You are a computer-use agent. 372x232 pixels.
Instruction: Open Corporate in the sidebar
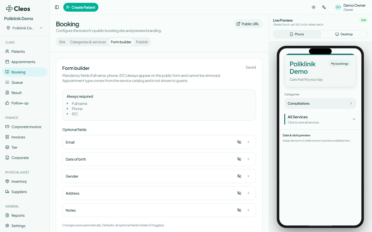[25, 158]
